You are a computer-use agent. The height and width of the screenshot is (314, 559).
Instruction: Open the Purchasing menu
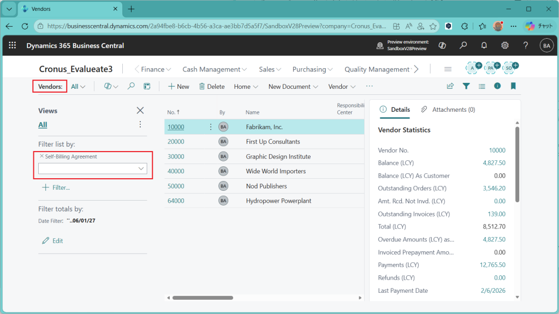pos(312,69)
